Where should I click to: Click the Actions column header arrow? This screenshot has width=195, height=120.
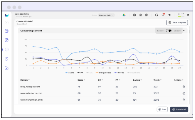183,80
